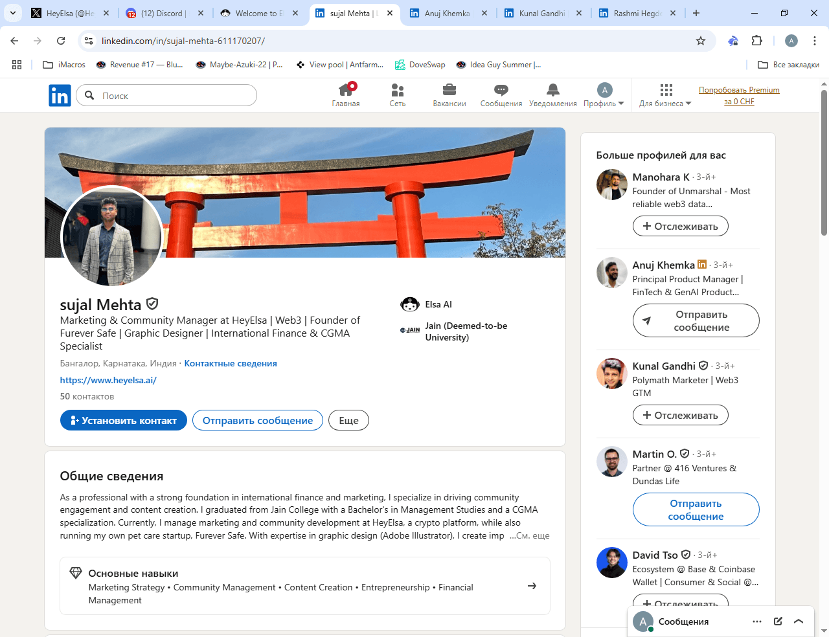
Task: Open Maybe-Azuki-22 bookmark
Action: (x=240, y=65)
